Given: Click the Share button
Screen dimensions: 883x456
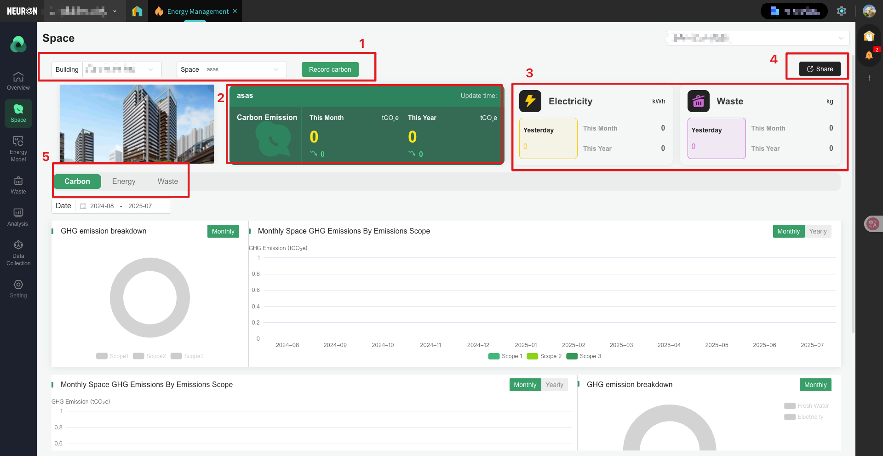Looking at the screenshot, I should tap(820, 69).
